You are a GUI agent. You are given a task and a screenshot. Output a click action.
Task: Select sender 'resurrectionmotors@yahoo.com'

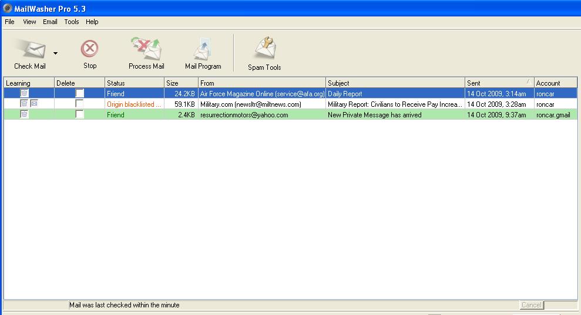(244, 115)
